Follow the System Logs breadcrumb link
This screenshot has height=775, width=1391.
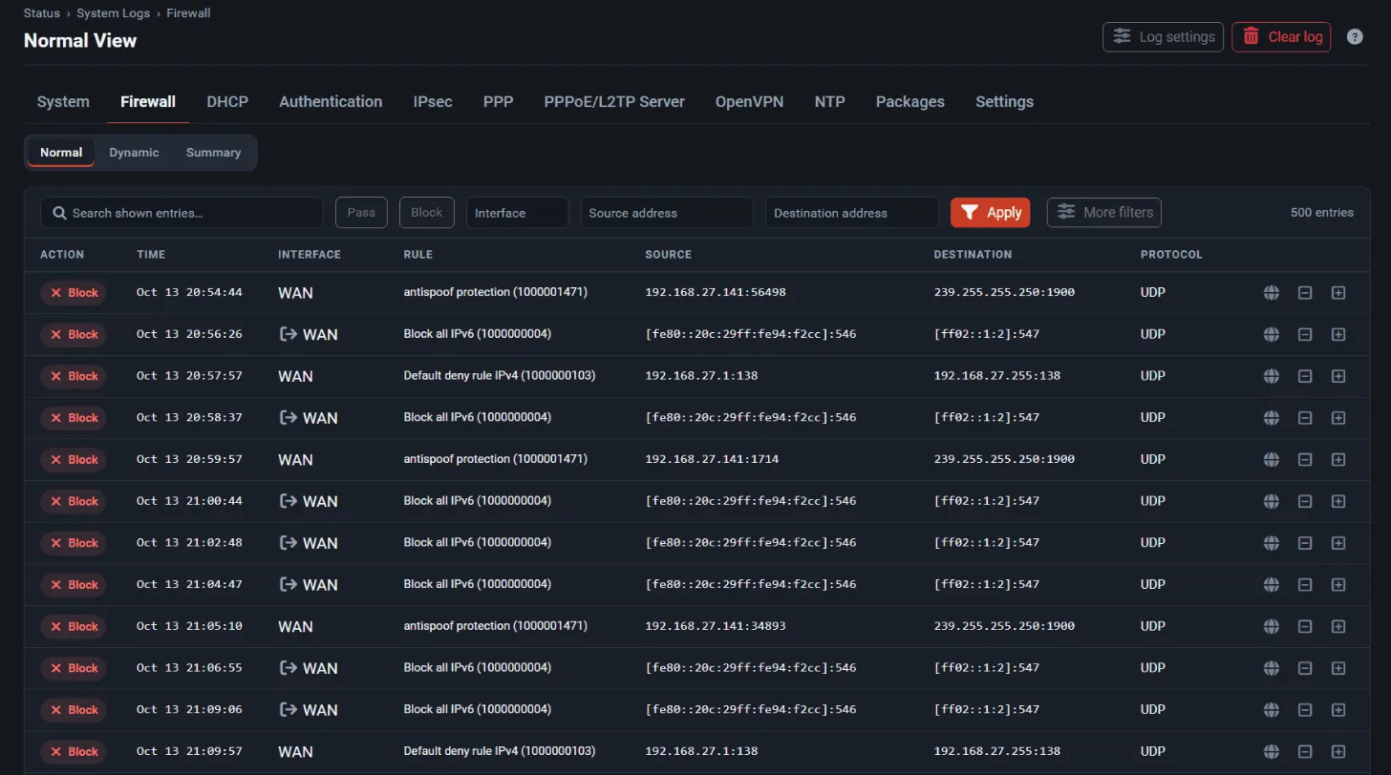(114, 13)
